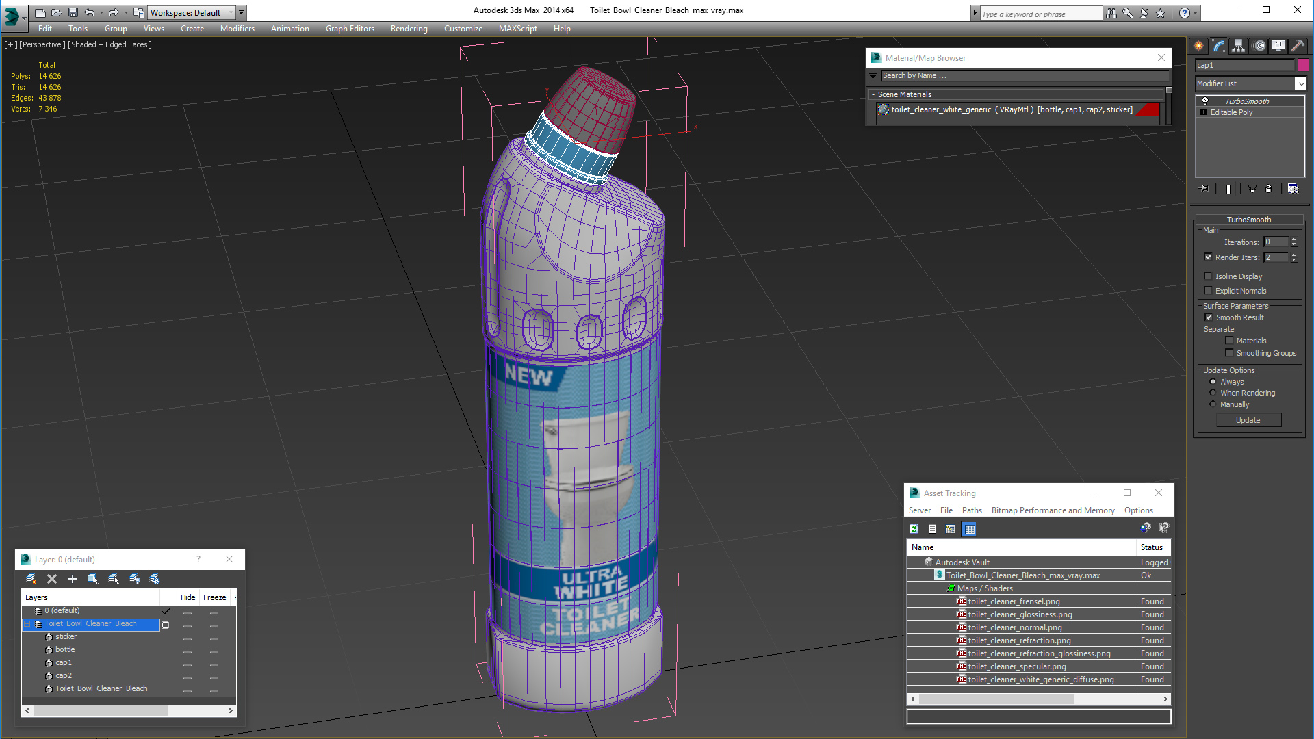Click Freeze column header in Layer dialog
The height and width of the screenshot is (739, 1314).
(214, 597)
